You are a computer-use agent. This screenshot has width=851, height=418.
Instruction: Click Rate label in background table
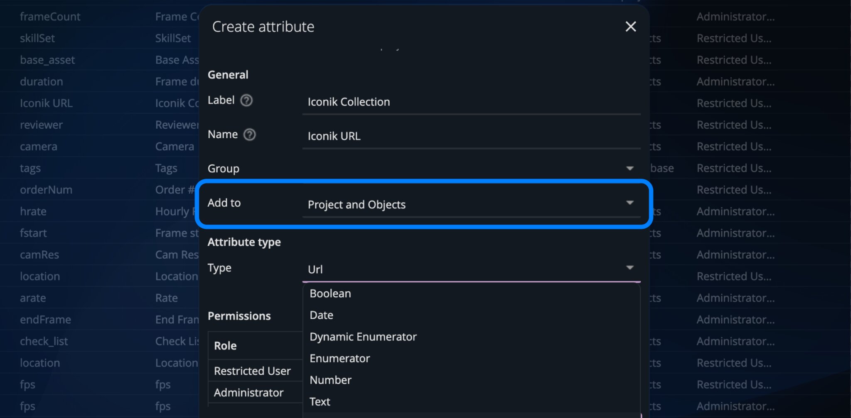point(166,298)
